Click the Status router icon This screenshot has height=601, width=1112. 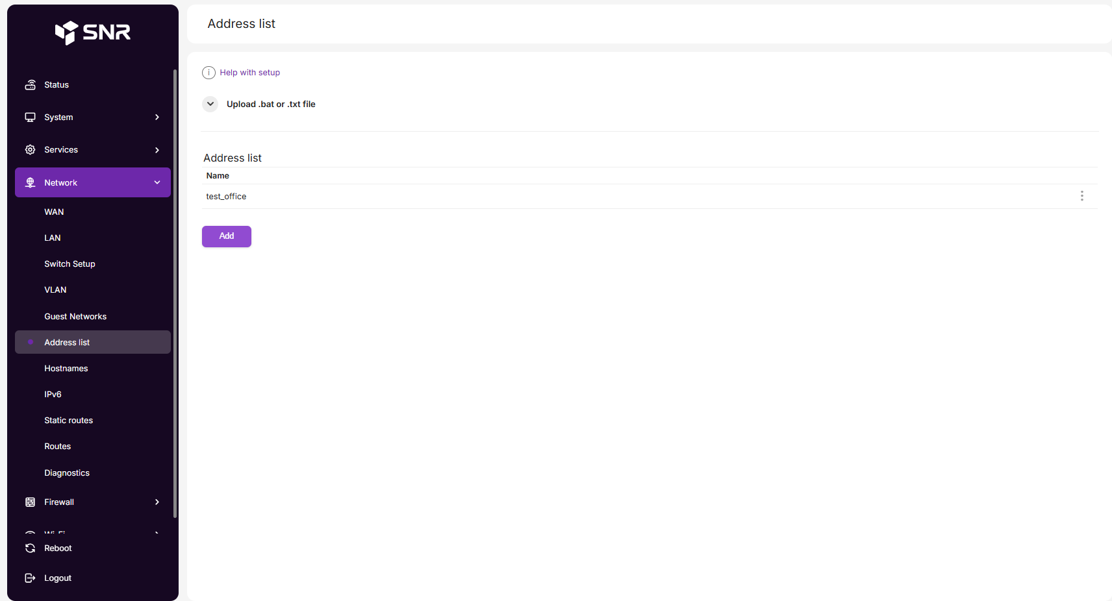pyautogui.click(x=30, y=85)
